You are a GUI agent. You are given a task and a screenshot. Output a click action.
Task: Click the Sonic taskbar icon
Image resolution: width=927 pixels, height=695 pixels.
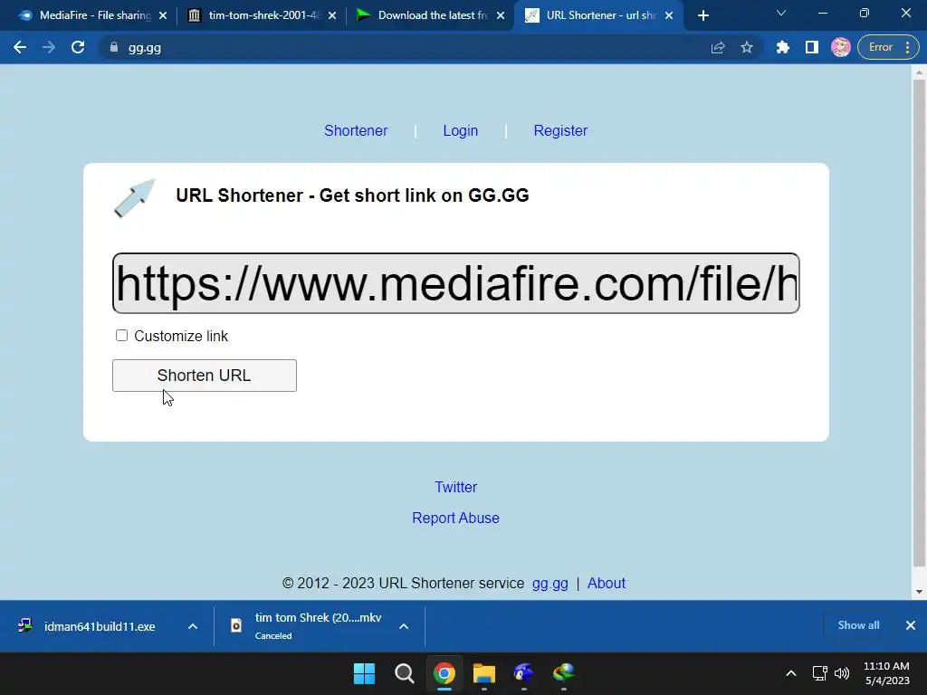[x=524, y=673]
